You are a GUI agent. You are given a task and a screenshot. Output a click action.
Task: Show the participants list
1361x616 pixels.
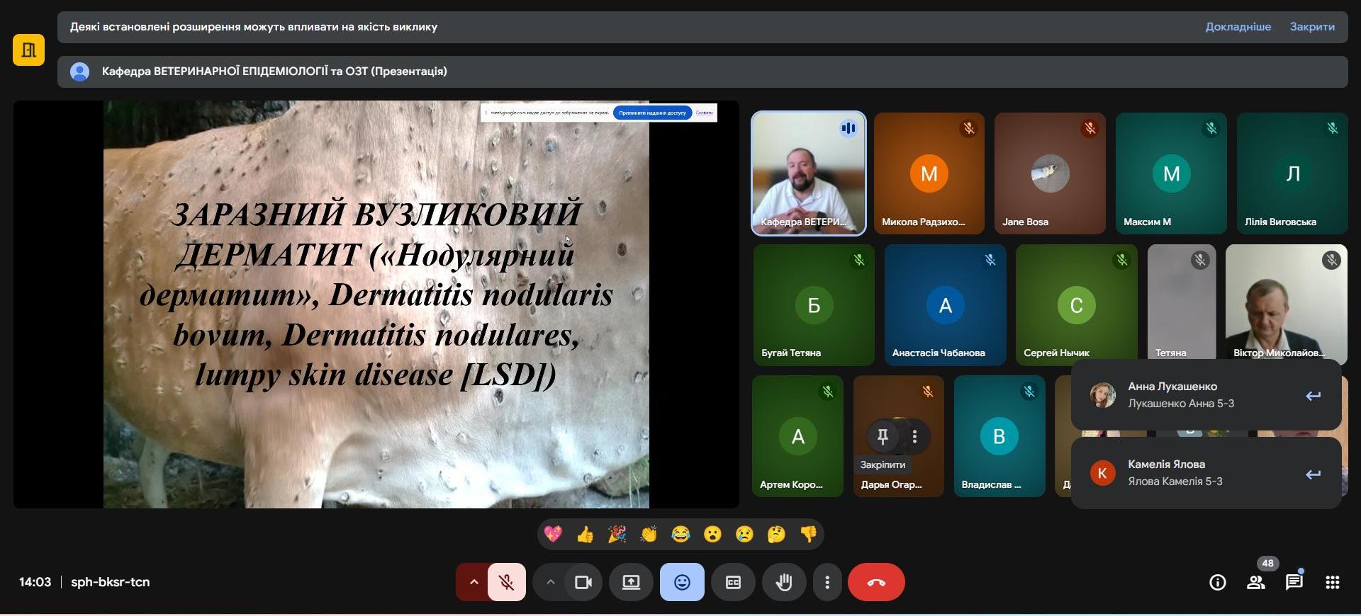(x=1255, y=583)
